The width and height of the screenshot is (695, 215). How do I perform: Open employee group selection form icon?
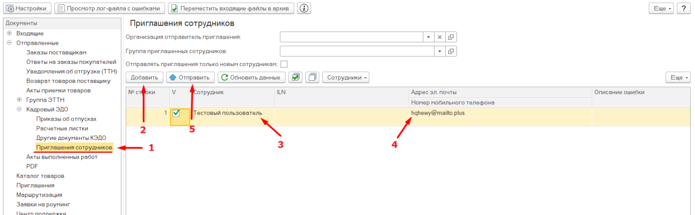tap(451, 51)
